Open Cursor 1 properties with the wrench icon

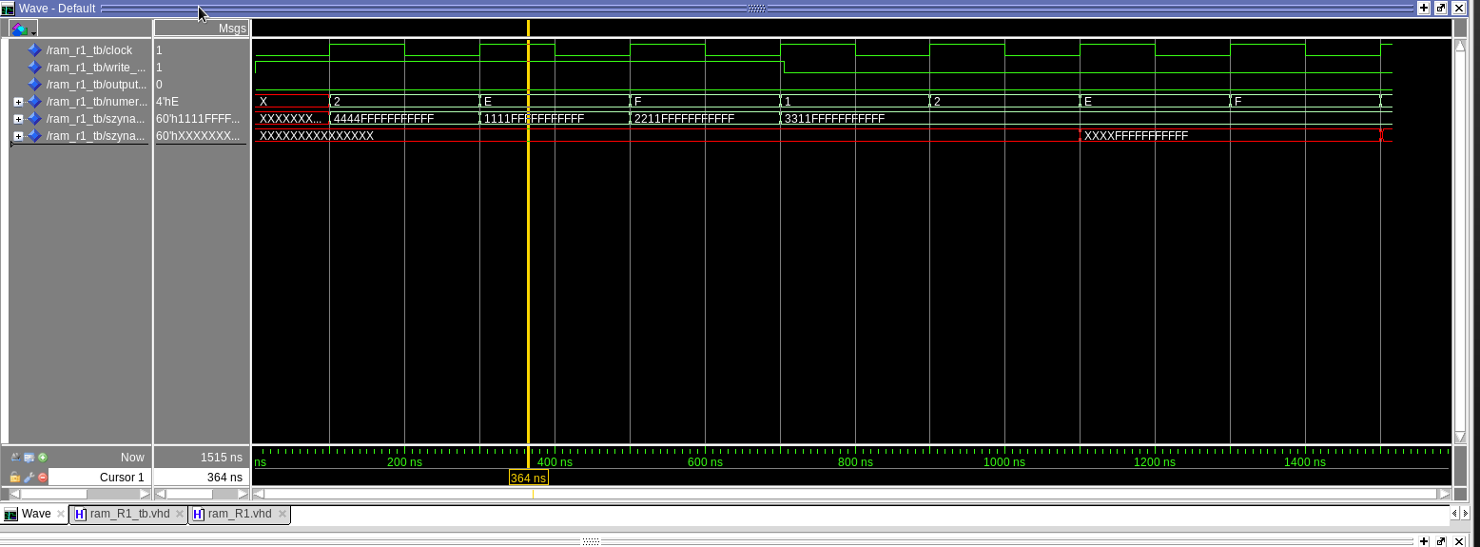pyautogui.click(x=29, y=477)
